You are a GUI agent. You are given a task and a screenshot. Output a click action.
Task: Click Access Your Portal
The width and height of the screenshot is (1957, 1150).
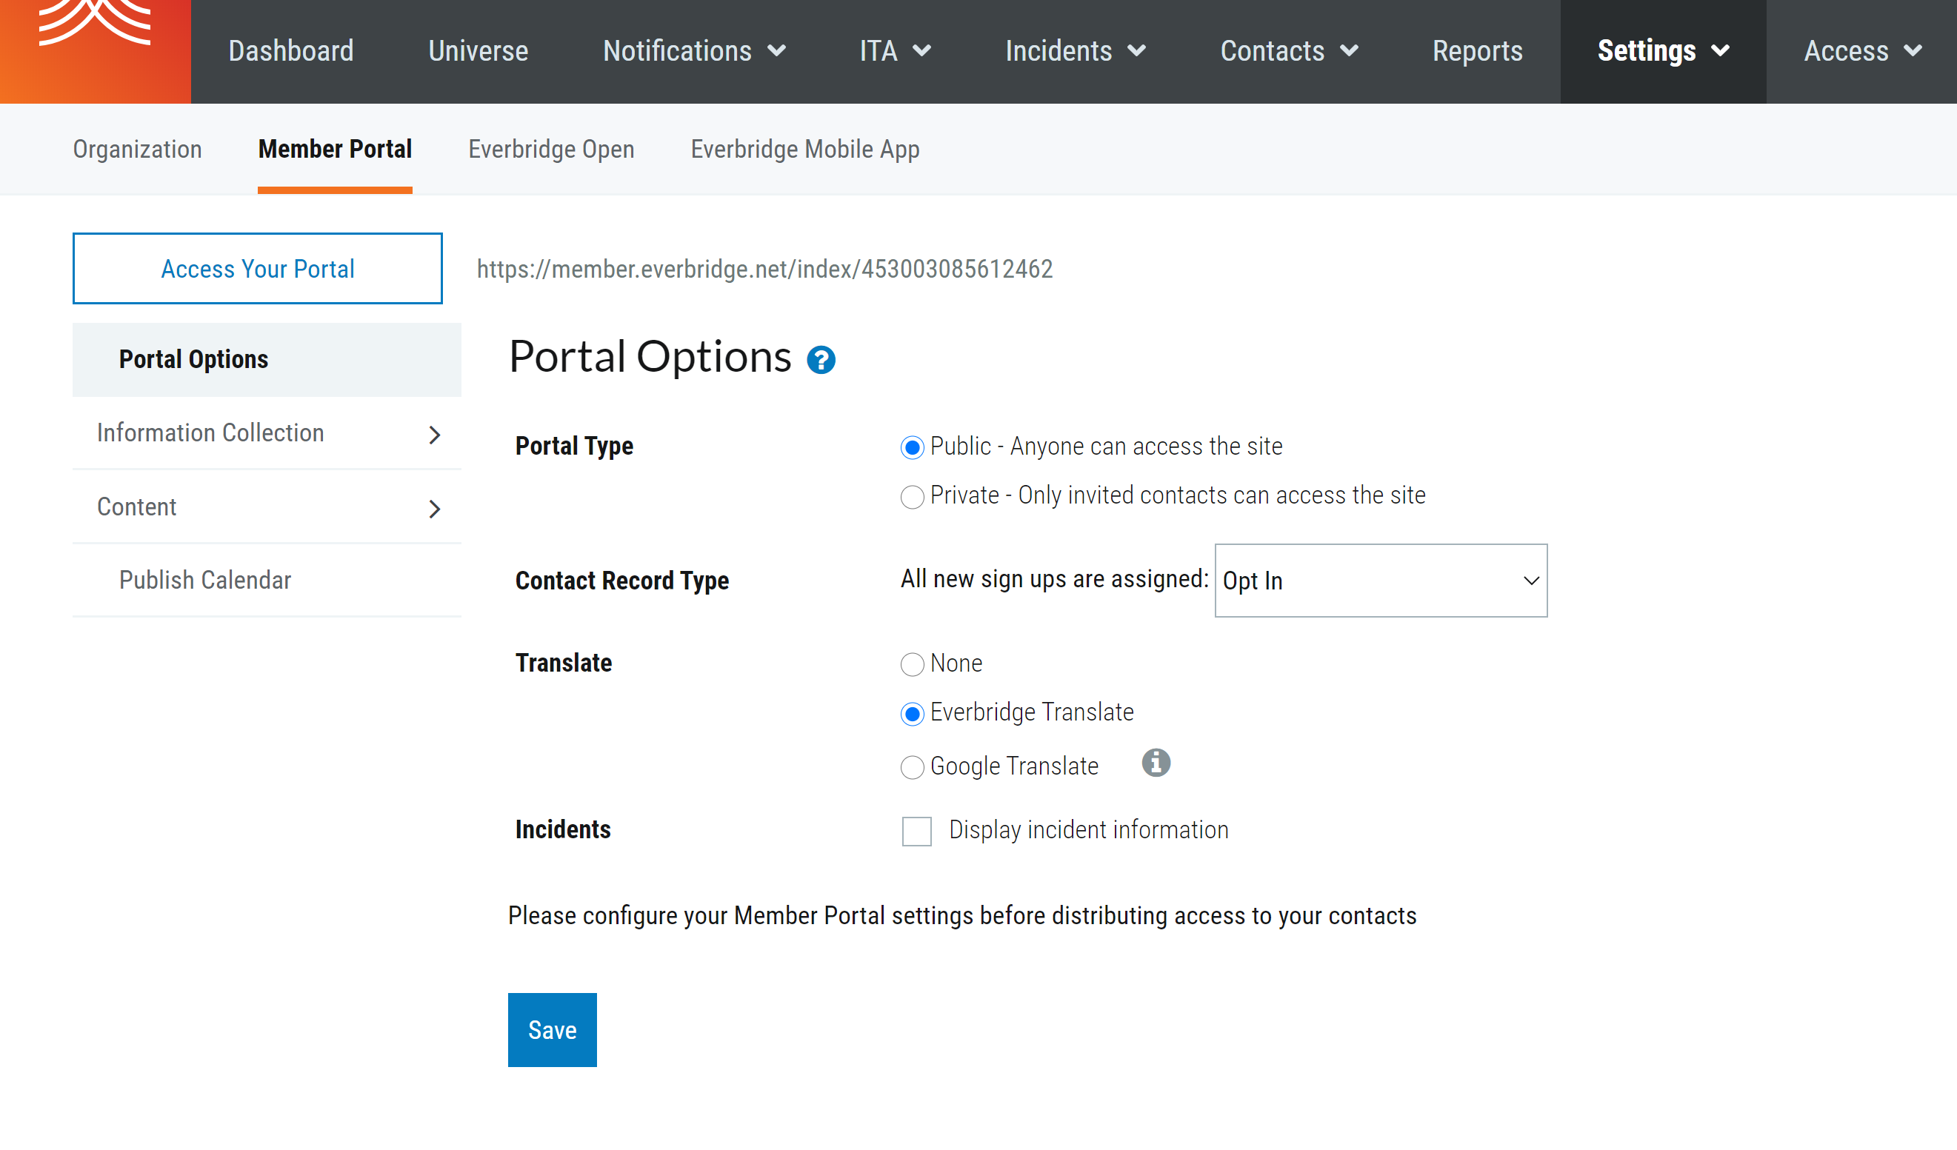click(257, 269)
